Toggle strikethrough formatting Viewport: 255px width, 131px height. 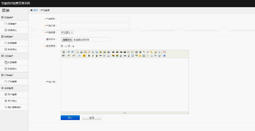101,56
